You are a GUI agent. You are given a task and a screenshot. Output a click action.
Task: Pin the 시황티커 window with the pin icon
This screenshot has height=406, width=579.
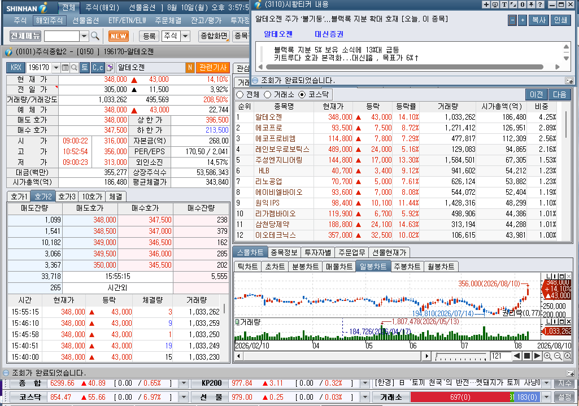(x=532, y=5)
